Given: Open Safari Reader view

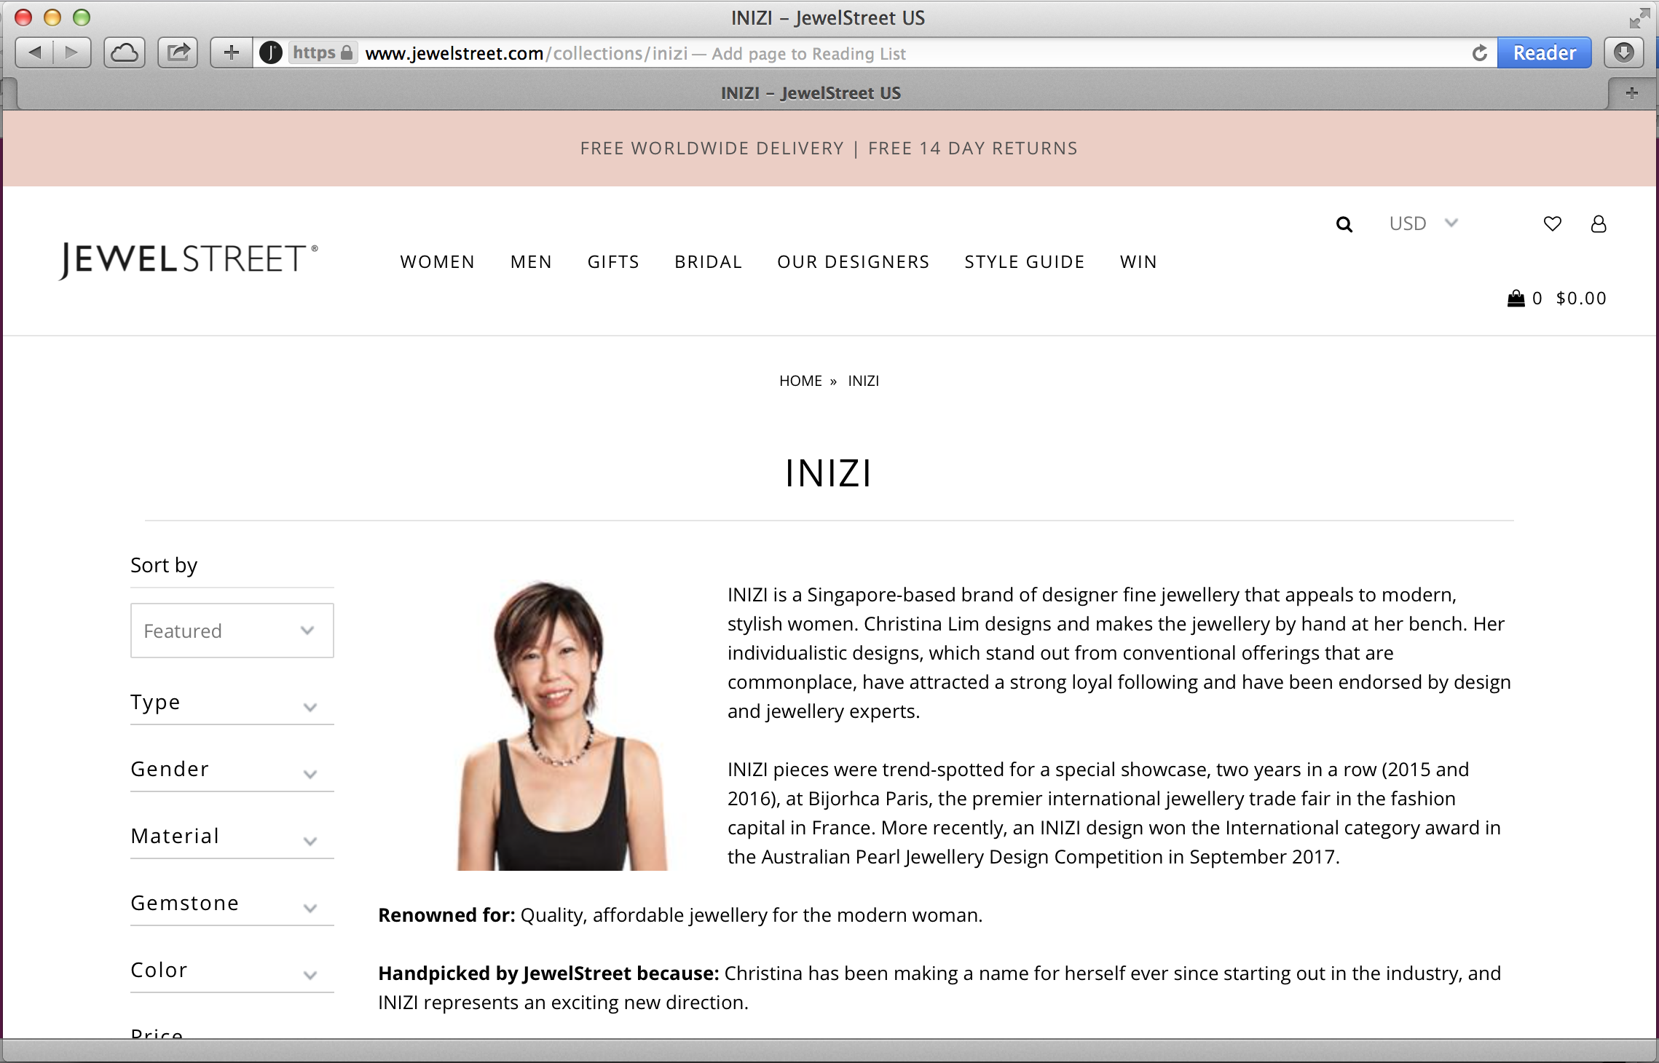Looking at the screenshot, I should [1544, 53].
